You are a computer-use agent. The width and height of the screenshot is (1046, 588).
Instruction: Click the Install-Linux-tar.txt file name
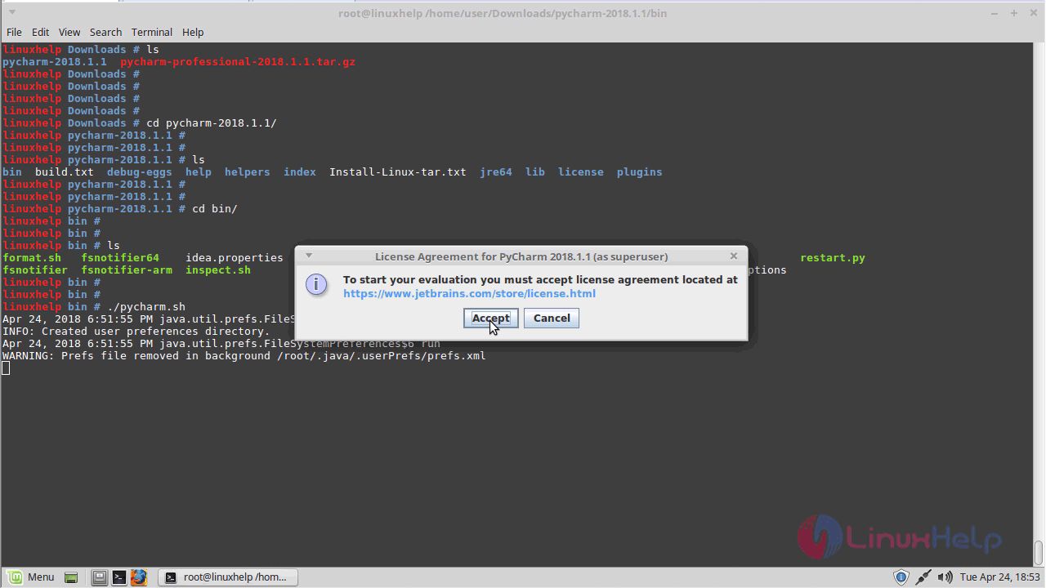pyautogui.click(x=398, y=171)
